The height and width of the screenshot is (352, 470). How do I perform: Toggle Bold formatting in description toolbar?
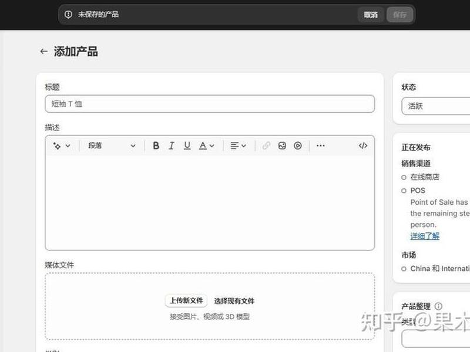pos(156,145)
